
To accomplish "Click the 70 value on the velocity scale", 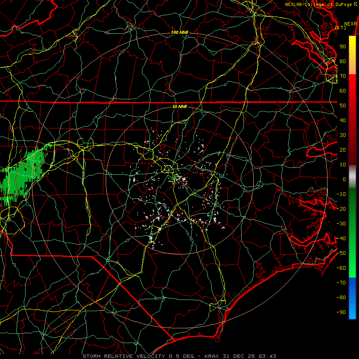I will pyautogui.click(x=343, y=76).
